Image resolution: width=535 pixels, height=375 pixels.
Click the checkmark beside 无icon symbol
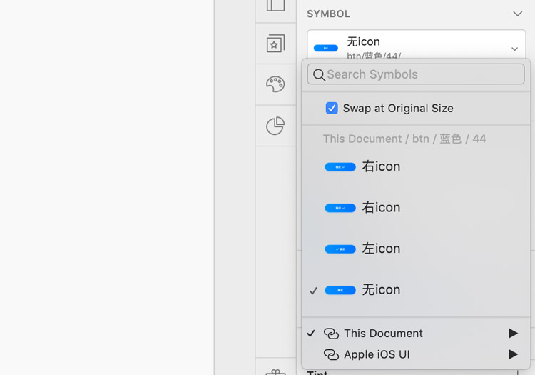click(313, 291)
